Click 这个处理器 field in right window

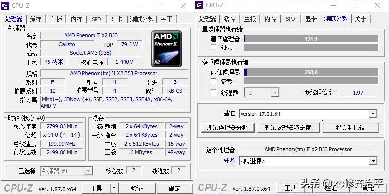point(308,149)
